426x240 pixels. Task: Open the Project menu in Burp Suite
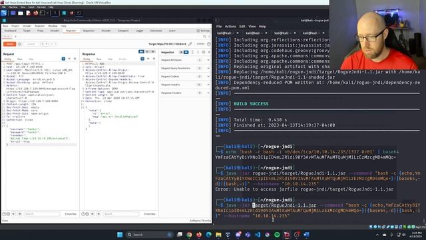coord(15,26)
